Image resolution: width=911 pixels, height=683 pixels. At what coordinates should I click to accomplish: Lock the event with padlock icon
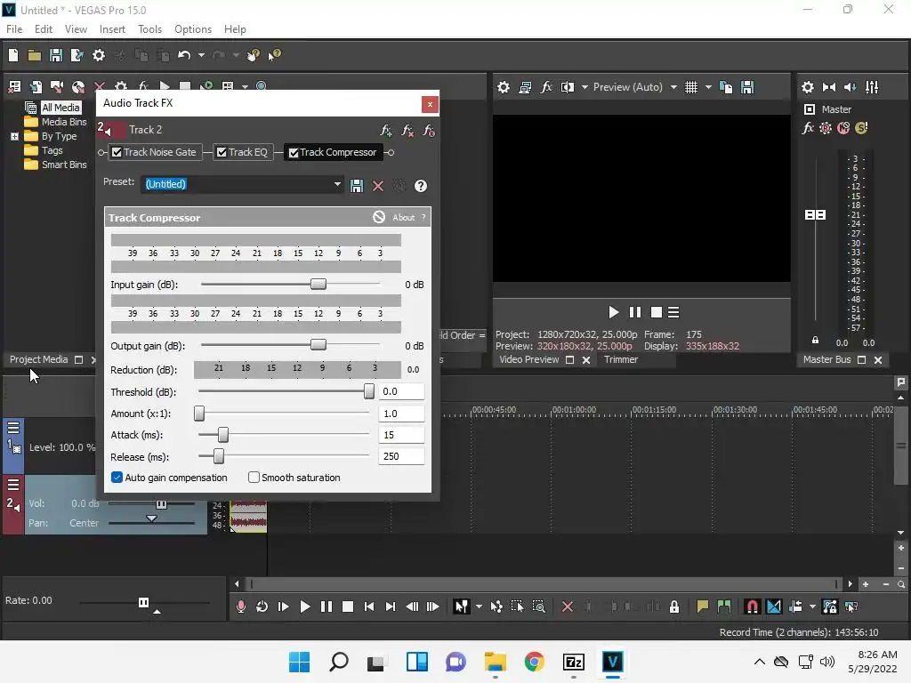674,607
